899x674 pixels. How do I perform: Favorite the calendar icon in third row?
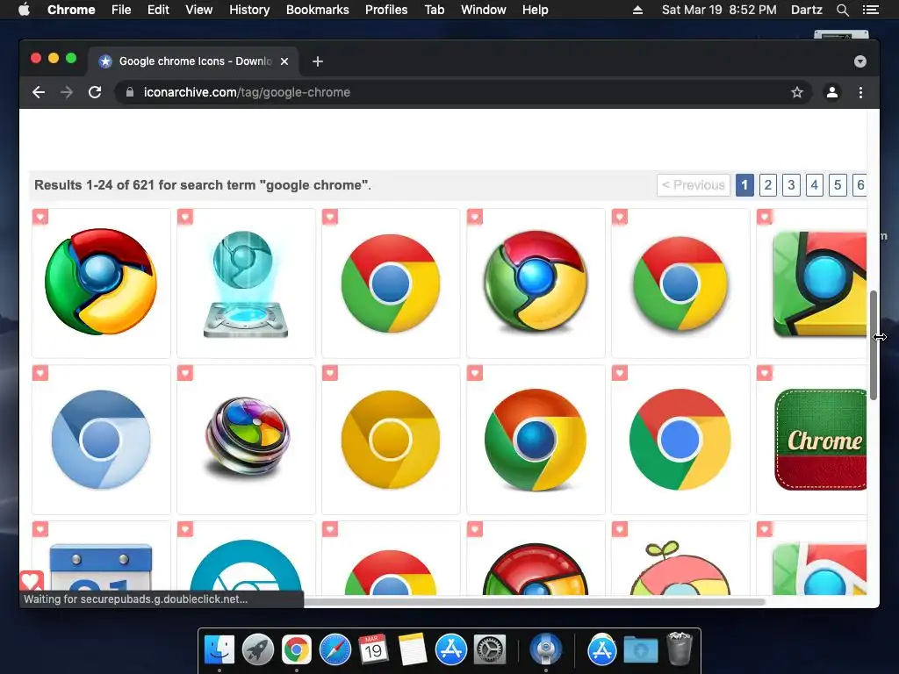pyautogui.click(x=40, y=529)
